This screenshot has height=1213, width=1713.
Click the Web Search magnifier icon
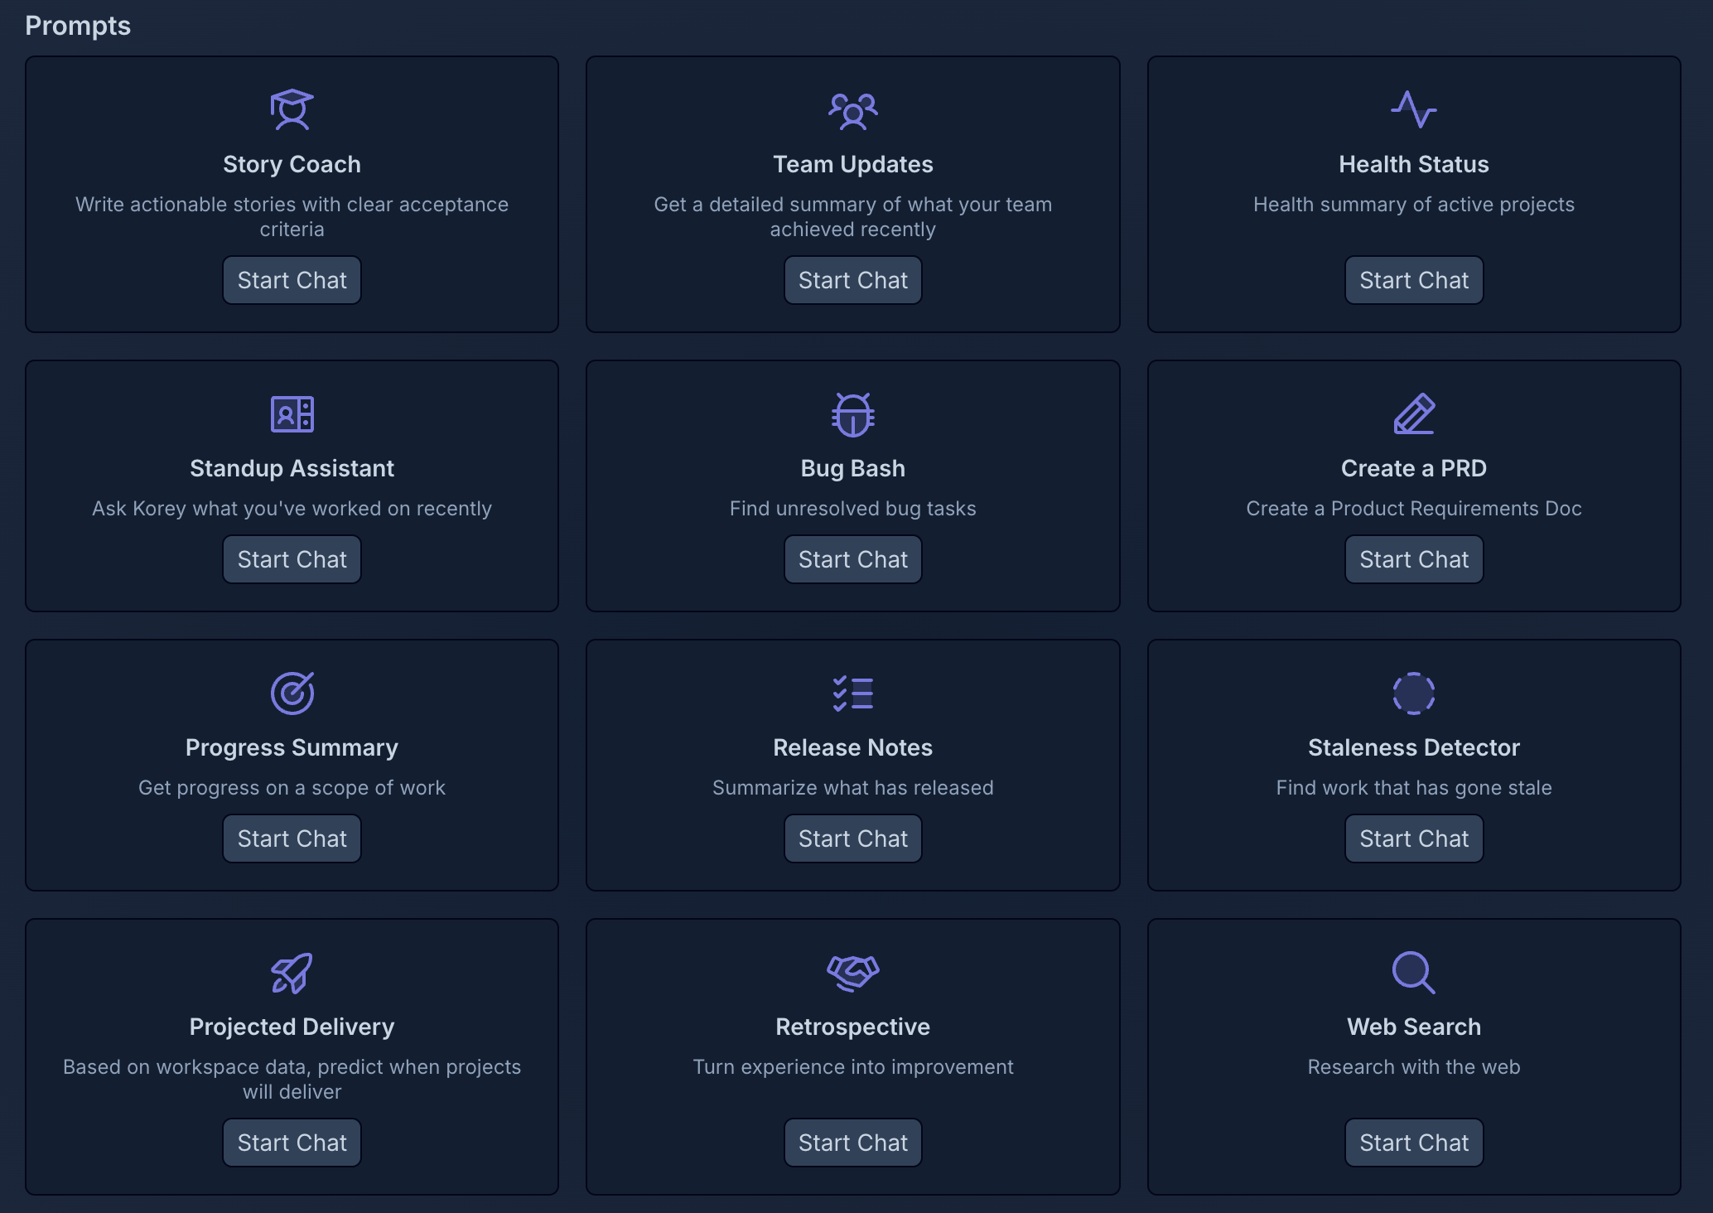tap(1413, 972)
